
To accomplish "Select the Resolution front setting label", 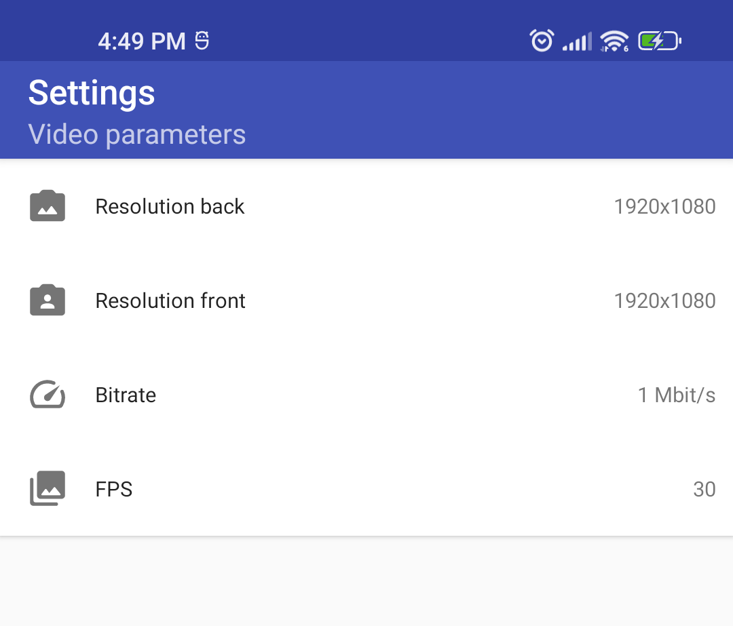I will coord(170,300).
